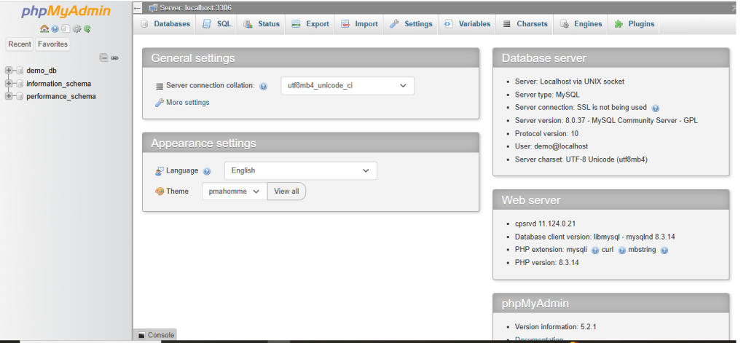Viewport: 746px width, 343px height.
Task: Click text 'PHP version: 8.3.14'
Action: click(546, 263)
